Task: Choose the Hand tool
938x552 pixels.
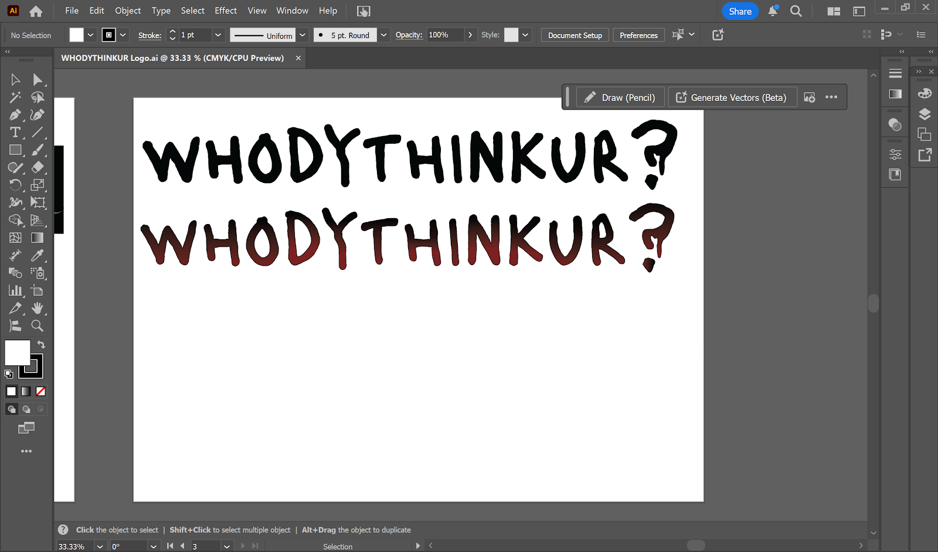Action: 38,308
